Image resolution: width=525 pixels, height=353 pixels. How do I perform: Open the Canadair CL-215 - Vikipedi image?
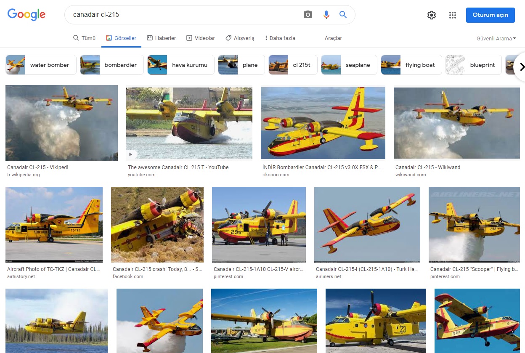tap(61, 123)
